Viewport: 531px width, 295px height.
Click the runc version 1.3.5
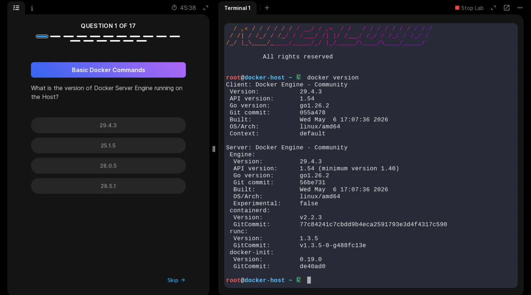pos(309,239)
